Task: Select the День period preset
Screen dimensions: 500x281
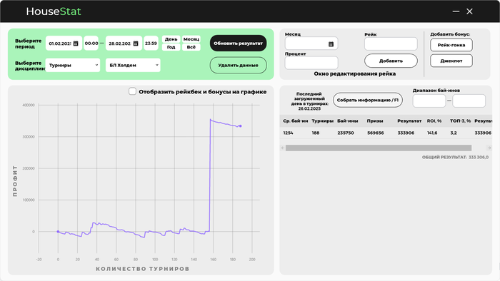Action: pyautogui.click(x=171, y=39)
